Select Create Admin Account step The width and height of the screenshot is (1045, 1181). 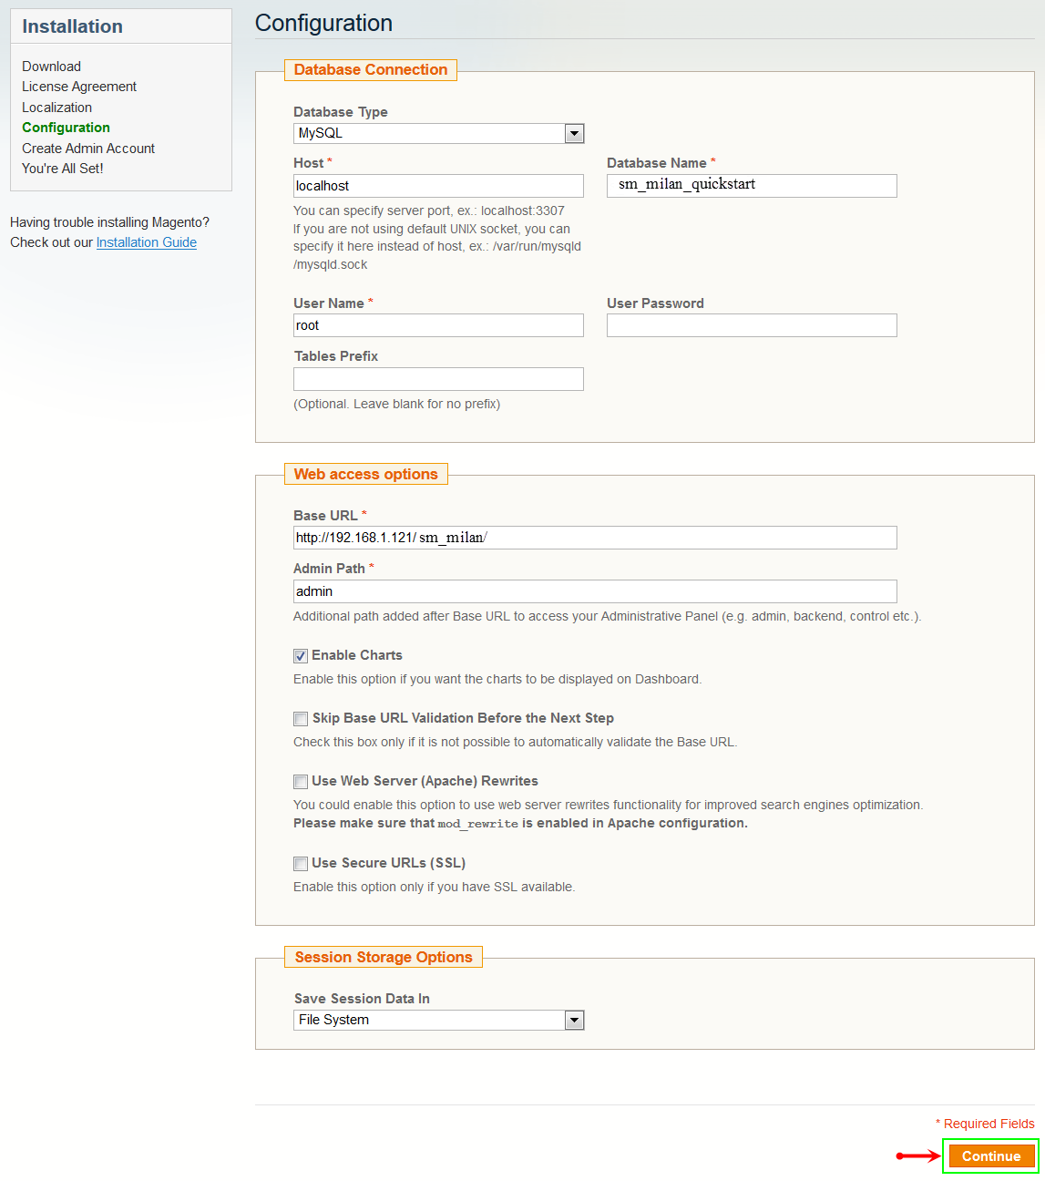click(x=88, y=149)
